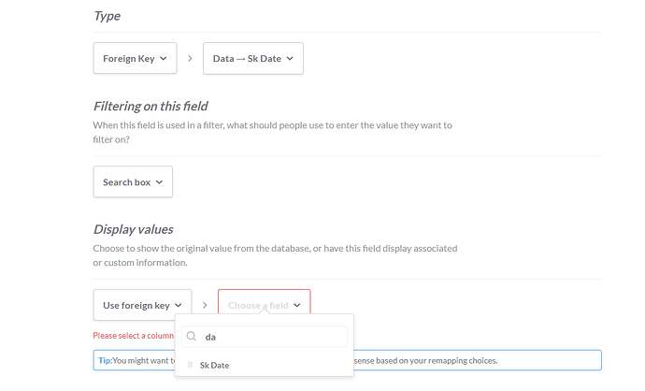
Task: Click the chevron on Use foreign key
Action: [x=179, y=305]
